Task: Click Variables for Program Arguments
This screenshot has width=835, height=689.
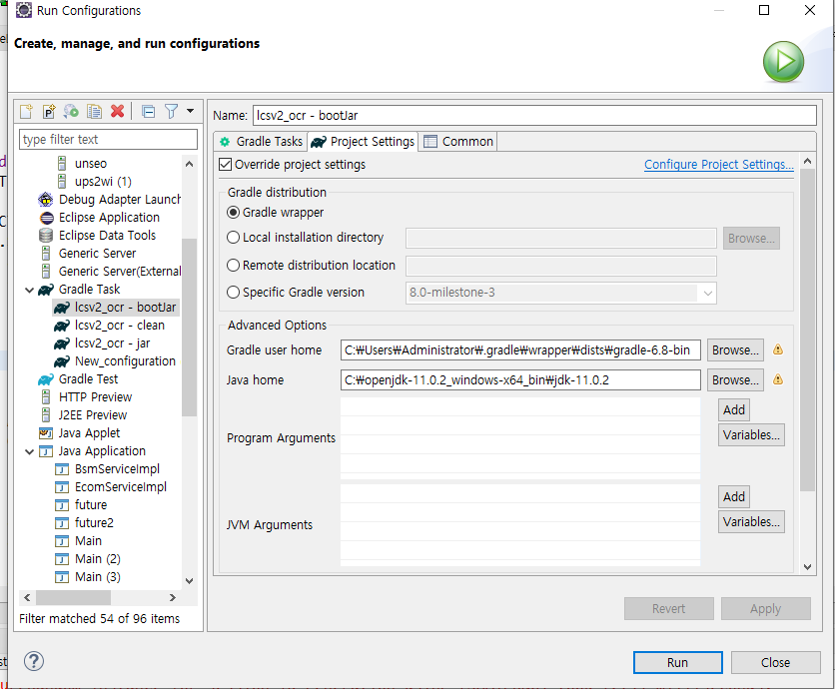Action: 751,435
